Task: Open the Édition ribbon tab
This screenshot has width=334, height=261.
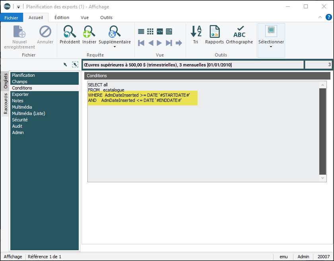Action: pyautogui.click(x=62, y=18)
